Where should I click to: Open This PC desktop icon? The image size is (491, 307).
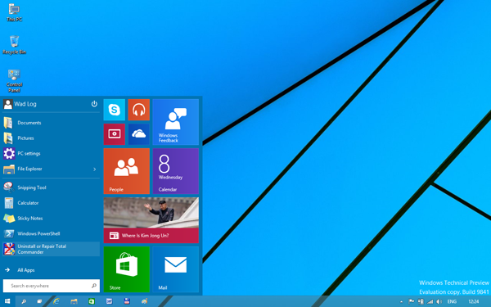pyautogui.click(x=14, y=12)
